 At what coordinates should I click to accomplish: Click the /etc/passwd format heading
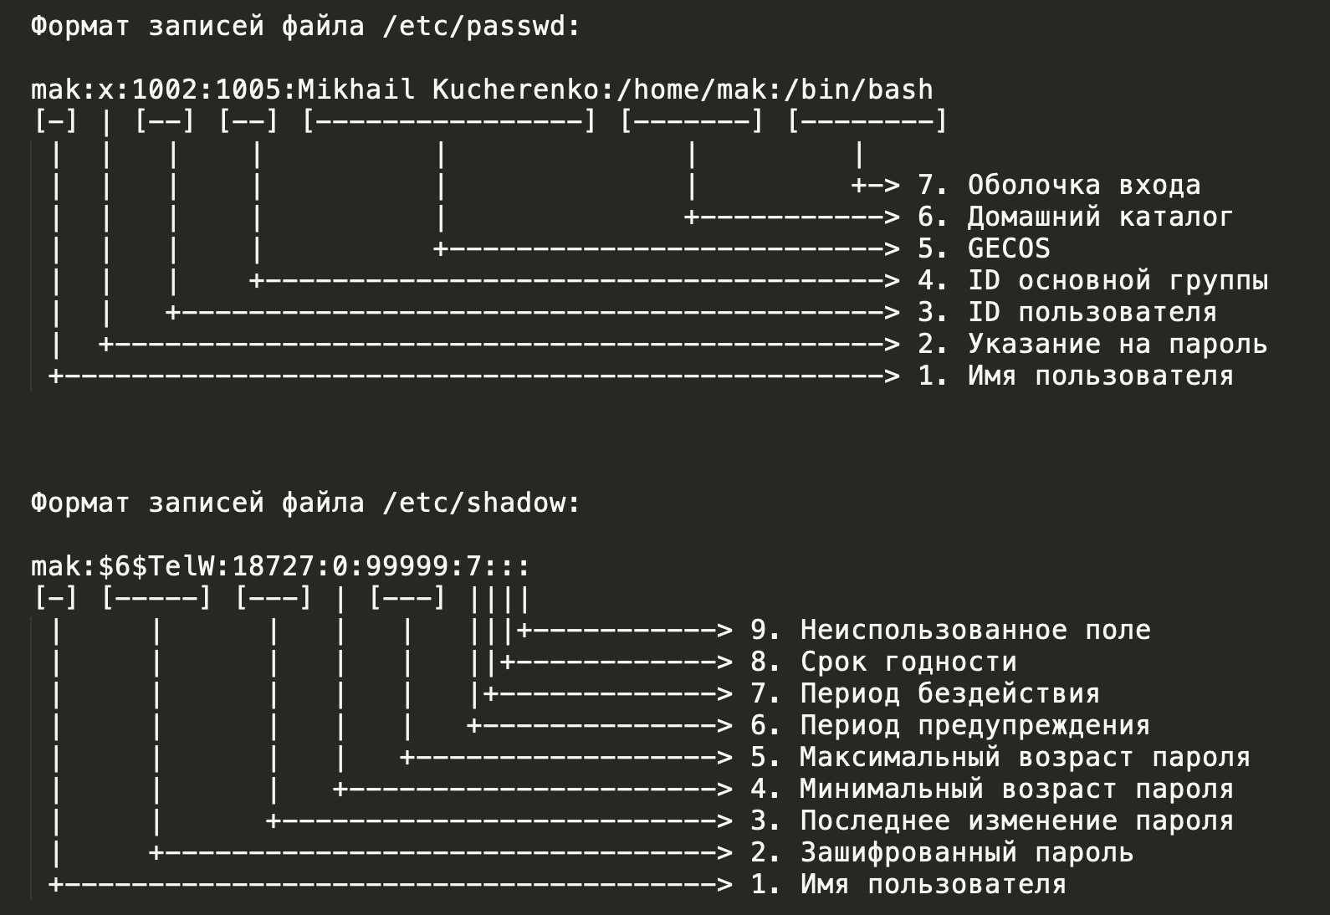point(305,27)
